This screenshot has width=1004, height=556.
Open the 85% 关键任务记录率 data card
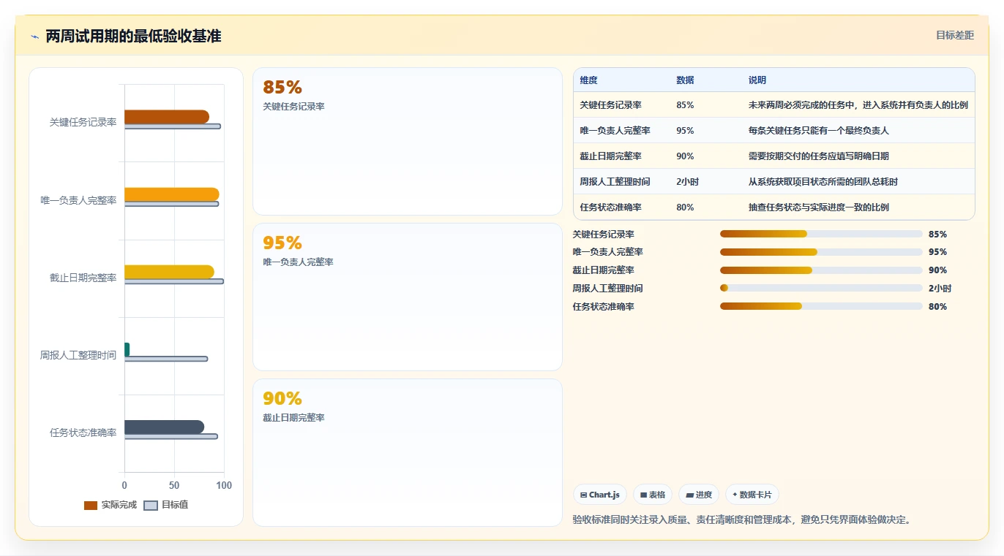[x=408, y=142]
